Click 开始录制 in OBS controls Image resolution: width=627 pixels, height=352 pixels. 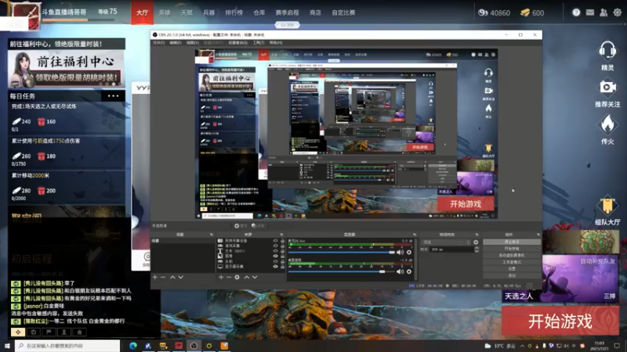(x=512, y=249)
